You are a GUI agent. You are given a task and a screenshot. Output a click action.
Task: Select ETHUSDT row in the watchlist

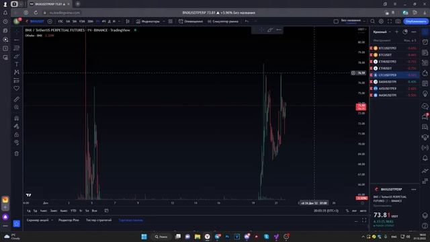click(x=394, y=69)
